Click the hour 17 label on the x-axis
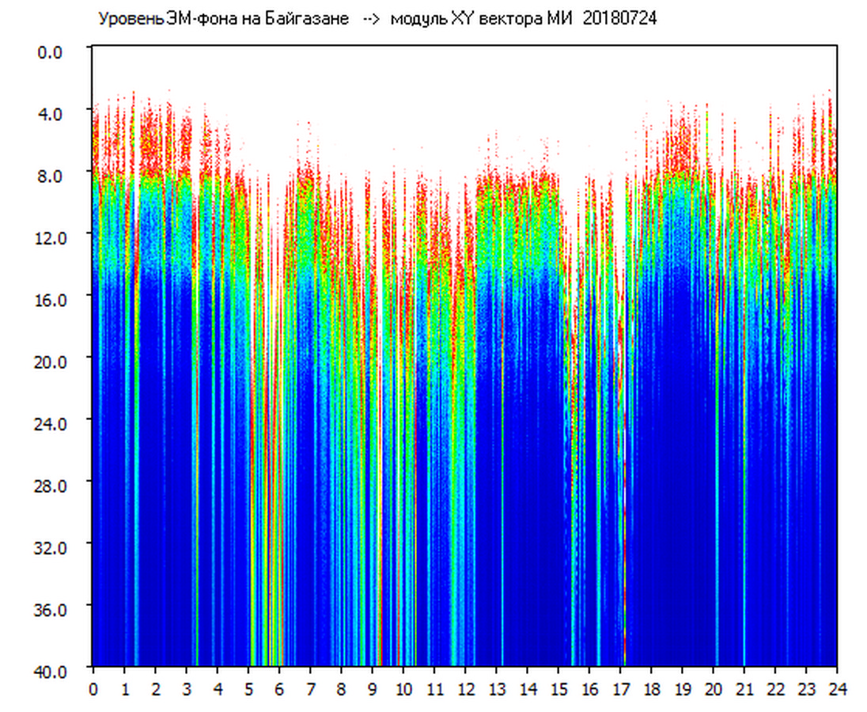This screenshot has height=712, width=867. pos(620,689)
